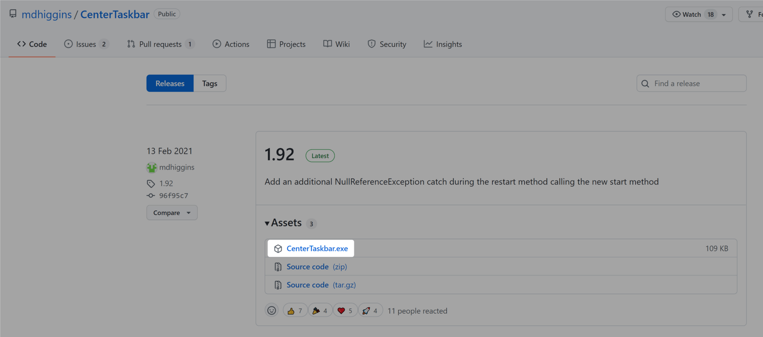Open the Pull requests tab
This screenshot has width=763, height=337.
coord(161,44)
